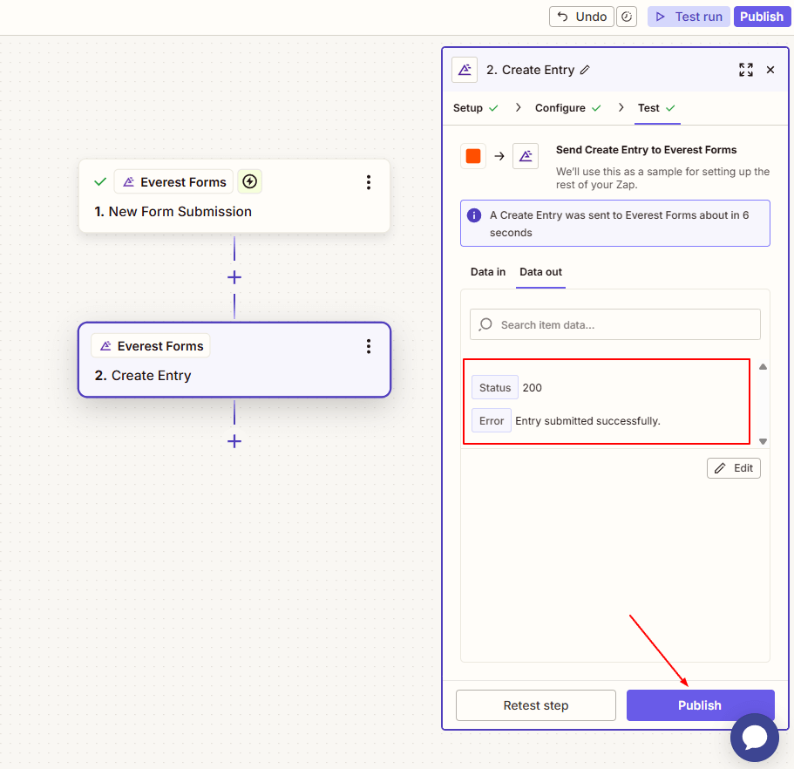Expand the step panel to full screen
794x769 pixels.
coord(745,70)
